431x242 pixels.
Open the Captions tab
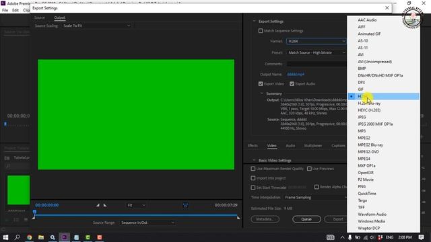[x=338, y=146]
